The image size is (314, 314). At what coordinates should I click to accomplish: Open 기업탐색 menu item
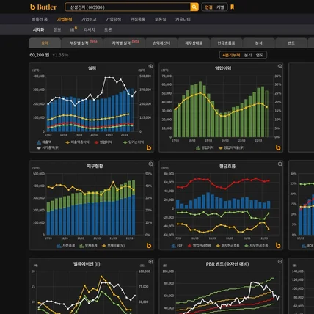114,19
